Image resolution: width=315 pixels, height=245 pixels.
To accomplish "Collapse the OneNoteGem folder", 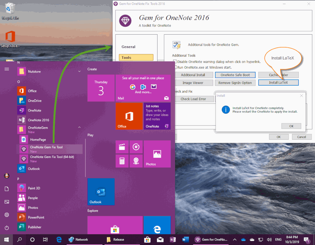I will click(x=79, y=127).
